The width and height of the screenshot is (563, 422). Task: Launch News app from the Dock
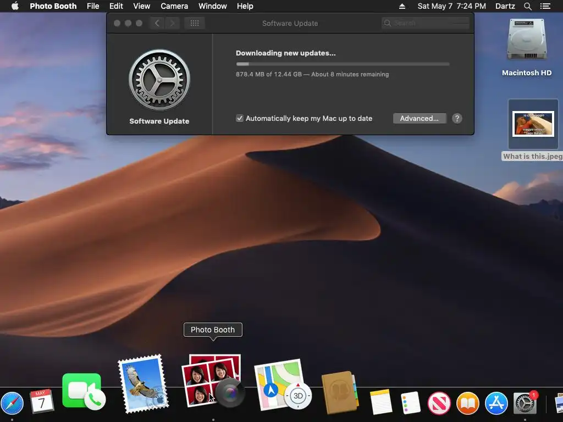439,403
